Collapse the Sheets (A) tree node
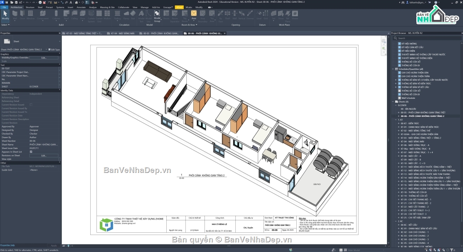The height and width of the screenshot is (252, 463). pos(393,101)
